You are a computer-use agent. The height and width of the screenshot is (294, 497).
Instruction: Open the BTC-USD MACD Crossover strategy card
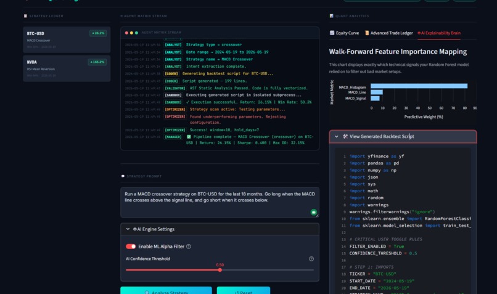click(x=67, y=39)
